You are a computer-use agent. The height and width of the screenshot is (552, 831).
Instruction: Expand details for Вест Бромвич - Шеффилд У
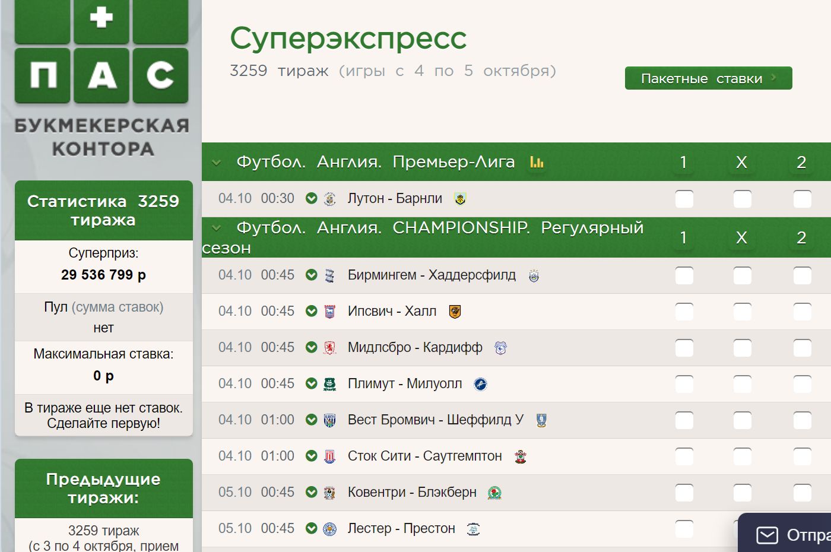[311, 420]
